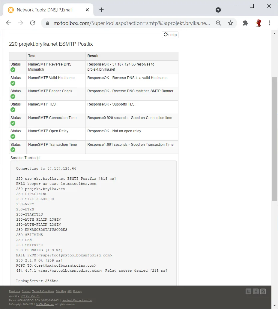Open the Site Map link
This screenshot has height=309, width=278.
pos(61,291)
